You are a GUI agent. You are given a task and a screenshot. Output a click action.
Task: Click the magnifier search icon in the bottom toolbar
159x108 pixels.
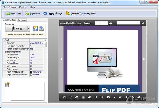tap(102, 97)
